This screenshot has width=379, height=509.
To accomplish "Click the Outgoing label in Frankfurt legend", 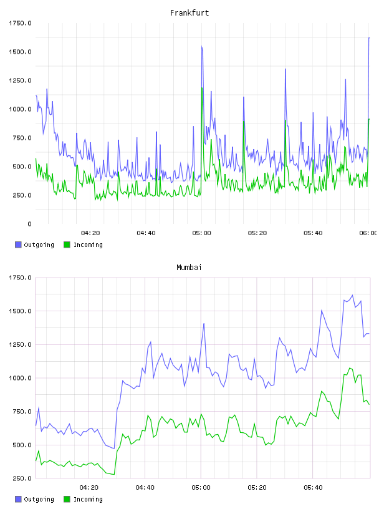I will [39, 245].
